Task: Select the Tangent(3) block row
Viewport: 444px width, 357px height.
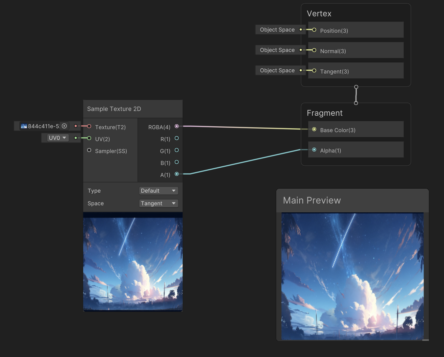Action: [x=356, y=71]
